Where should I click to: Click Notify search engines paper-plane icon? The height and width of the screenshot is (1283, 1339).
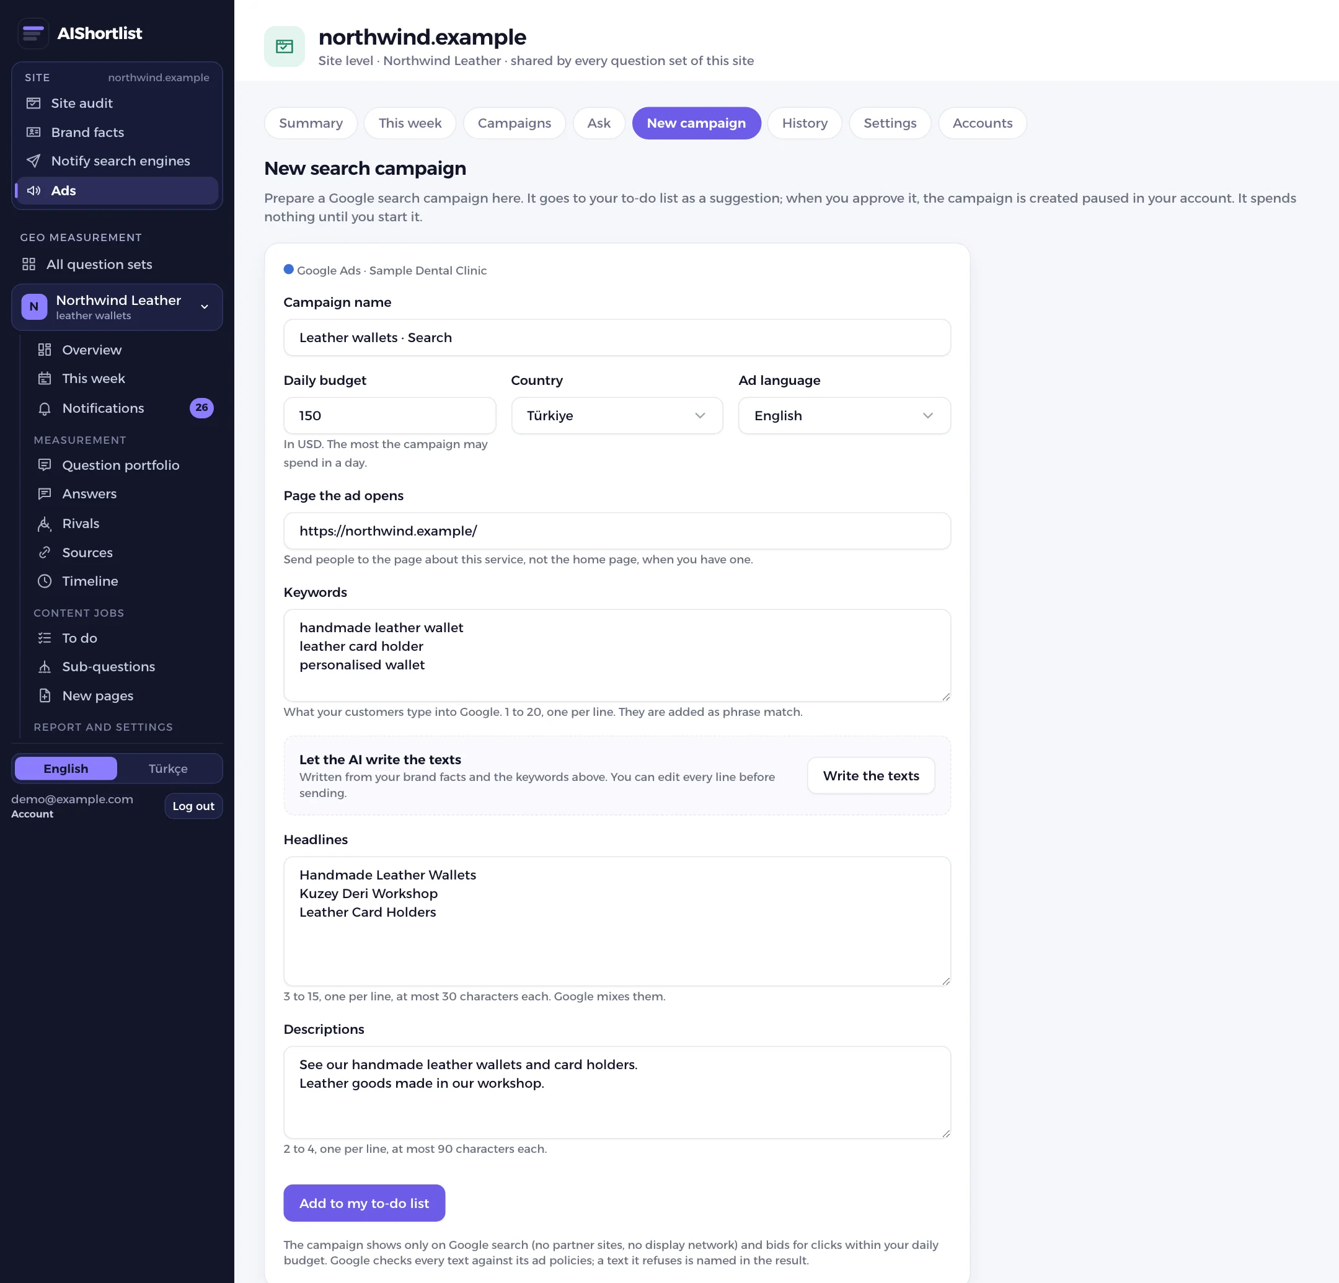pos(33,161)
